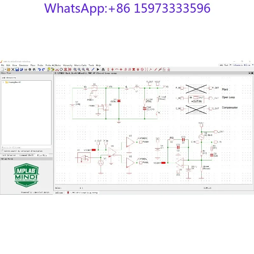Click the Save All icon
The image size is (254, 254).
[21, 70]
